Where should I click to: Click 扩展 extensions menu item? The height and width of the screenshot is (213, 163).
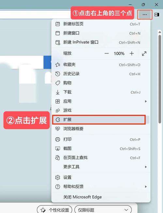(101, 120)
